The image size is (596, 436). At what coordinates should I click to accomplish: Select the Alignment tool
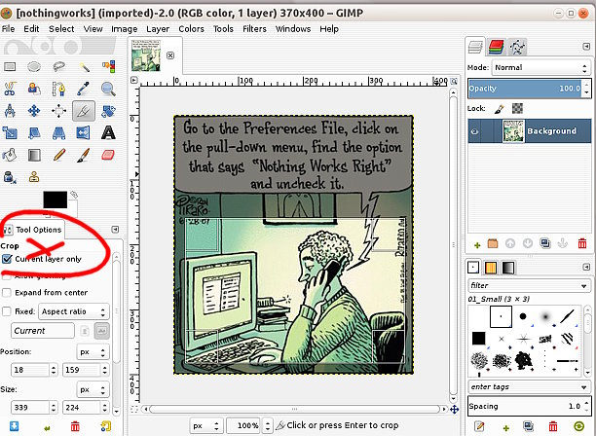click(x=58, y=111)
